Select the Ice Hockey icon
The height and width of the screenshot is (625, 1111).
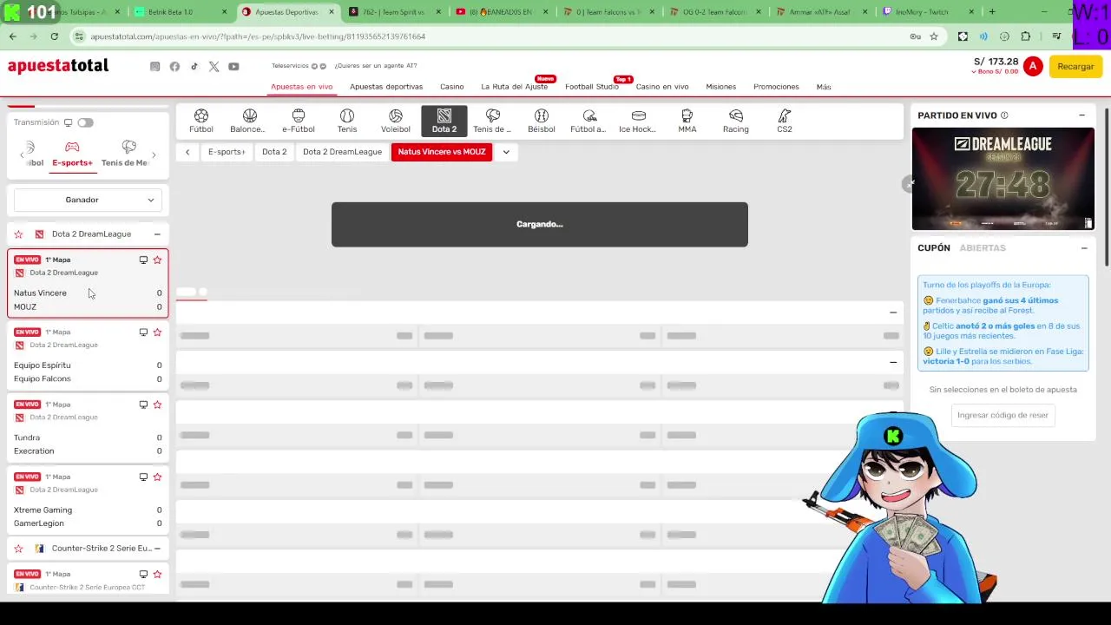(638, 121)
